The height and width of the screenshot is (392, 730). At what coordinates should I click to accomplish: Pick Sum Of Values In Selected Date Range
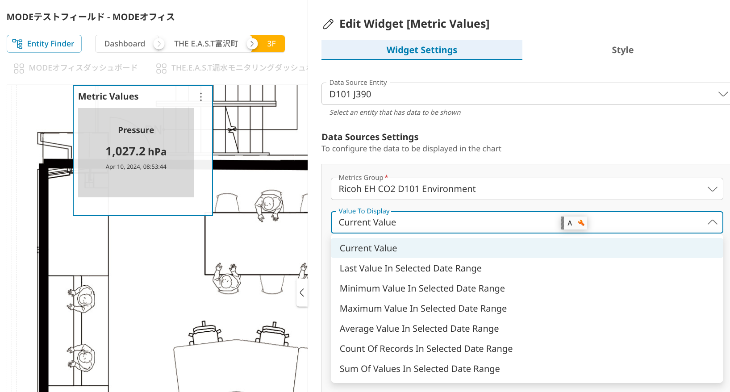pos(419,369)
